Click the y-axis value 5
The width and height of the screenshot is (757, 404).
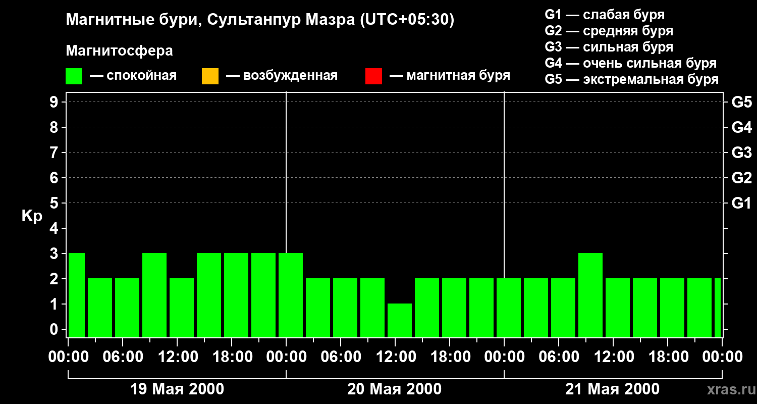point(55,203)
